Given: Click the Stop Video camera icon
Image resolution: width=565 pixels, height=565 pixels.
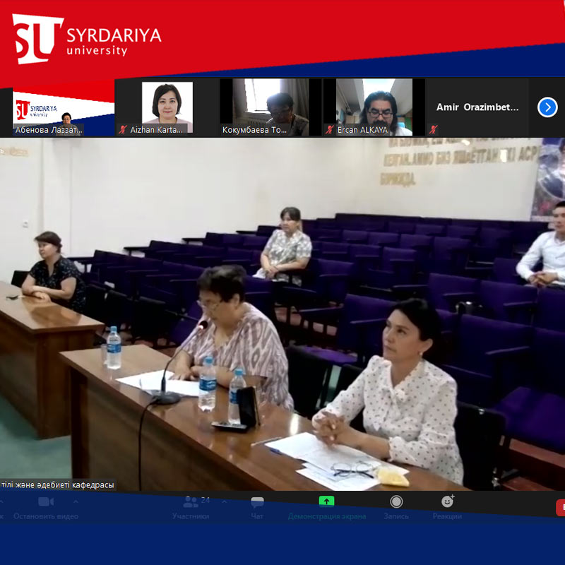Looking at the screenshot, I should click(46, 502).
